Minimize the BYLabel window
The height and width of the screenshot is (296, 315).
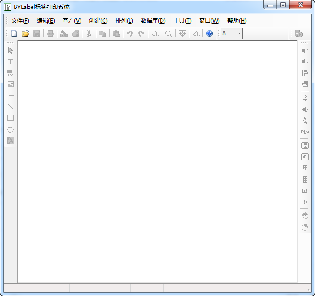click(270, 5)
